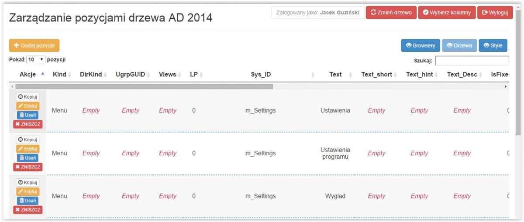Click ZNISZCZ on the Wyglad row

pyautogui.click(x=28, y=210)
